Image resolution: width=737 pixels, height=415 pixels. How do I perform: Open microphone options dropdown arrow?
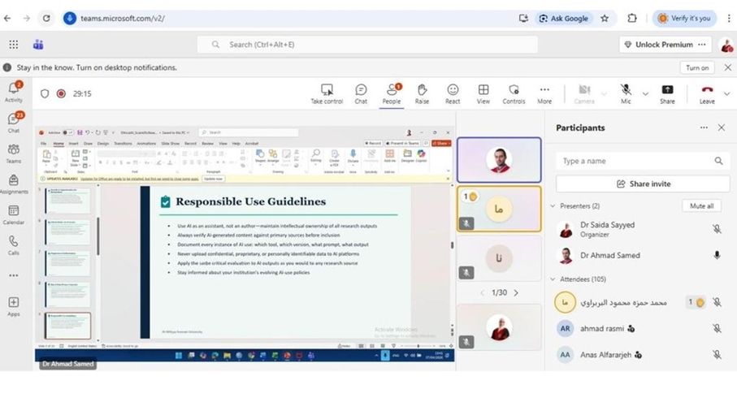click(645, 93)
